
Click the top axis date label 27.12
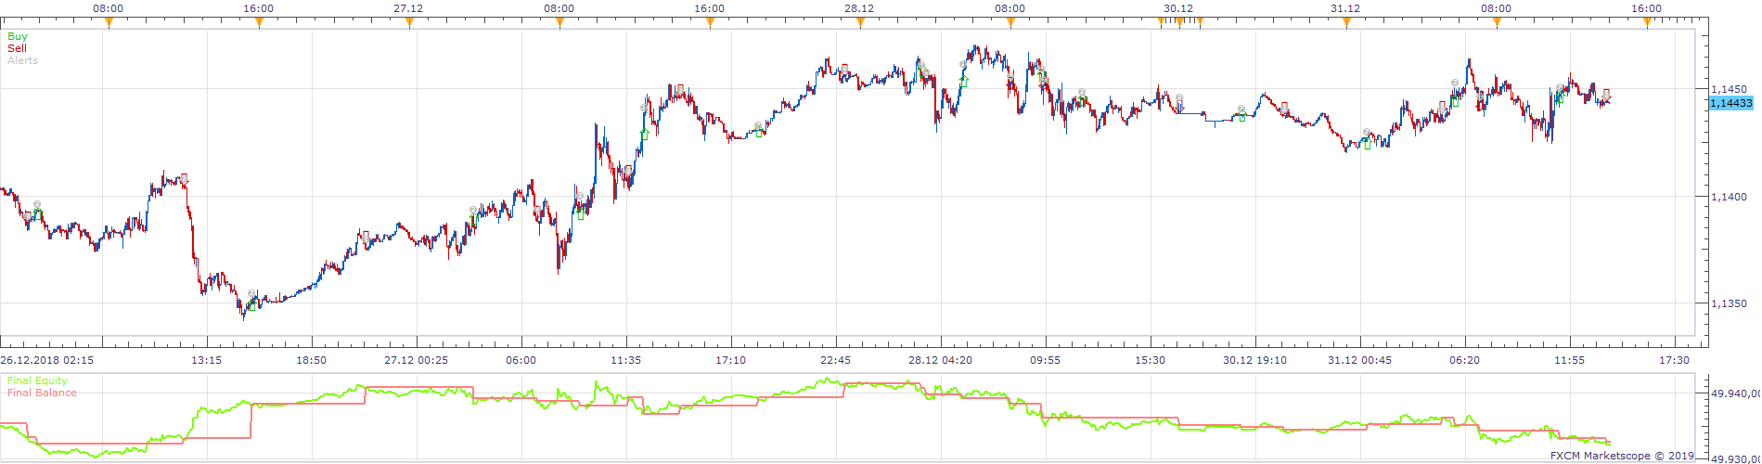(408, 8)
